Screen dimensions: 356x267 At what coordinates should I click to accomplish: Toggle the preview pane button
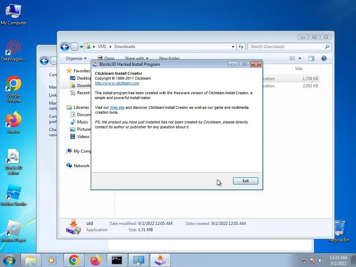[x=311, y=58]
